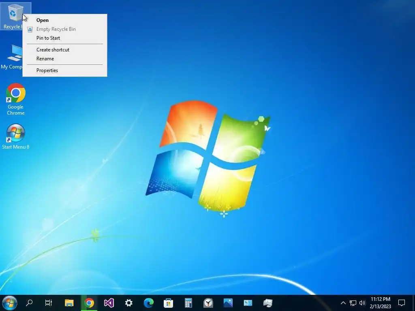Click the network tray icon
415x311 pixels.
tap(353, 303)
